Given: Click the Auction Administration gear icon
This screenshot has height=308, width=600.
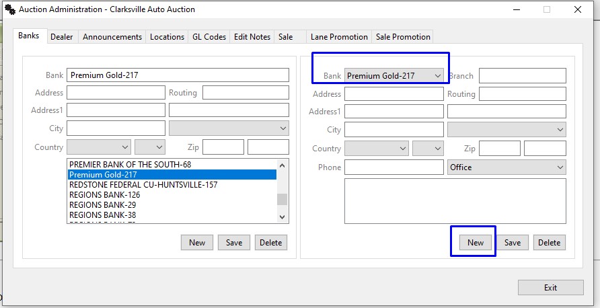Looking at the screenshot, I should tap(9, 9).
